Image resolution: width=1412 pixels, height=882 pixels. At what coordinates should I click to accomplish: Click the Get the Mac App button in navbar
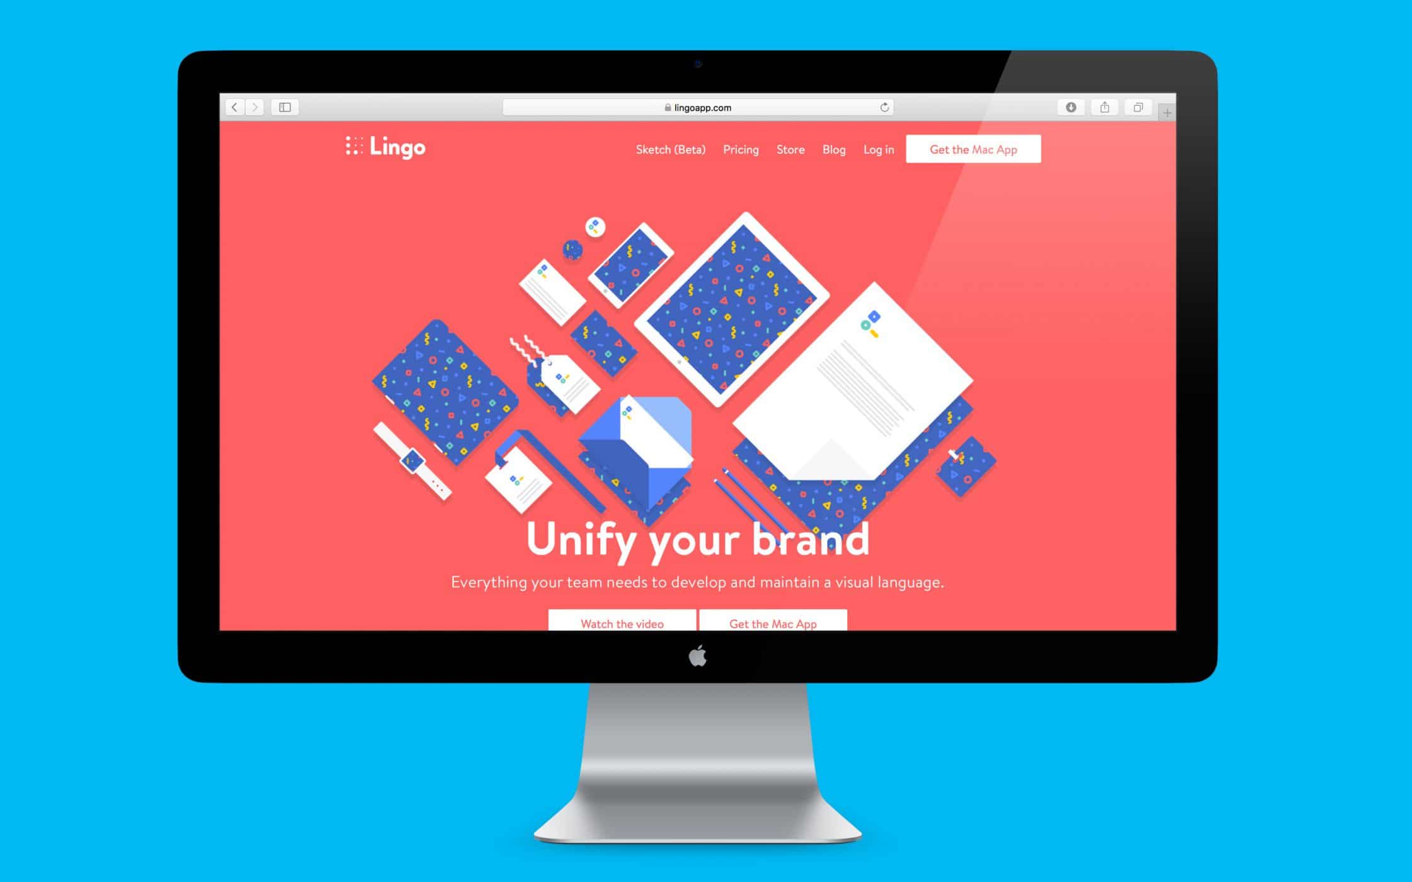pyautogui.click(x=972, y=149)
